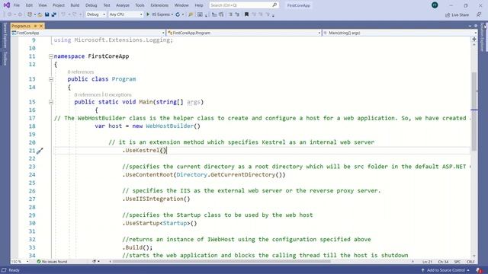Click the Live Share button
Image resolution: width=488 pixels, height=274 pixels.
pyautogui.click(x=457, y=14)
